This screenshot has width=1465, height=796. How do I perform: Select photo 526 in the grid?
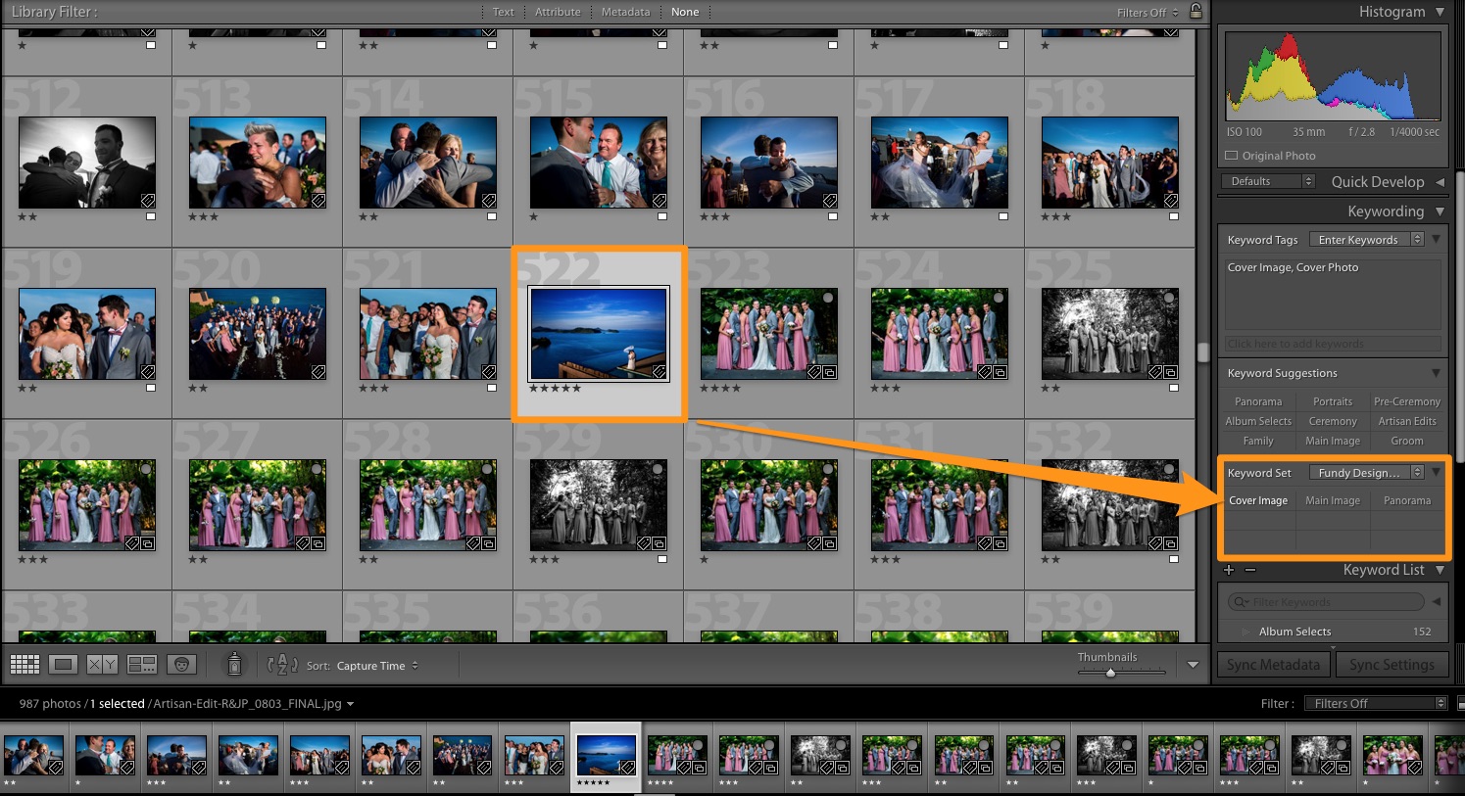click(x=86, y=504)
